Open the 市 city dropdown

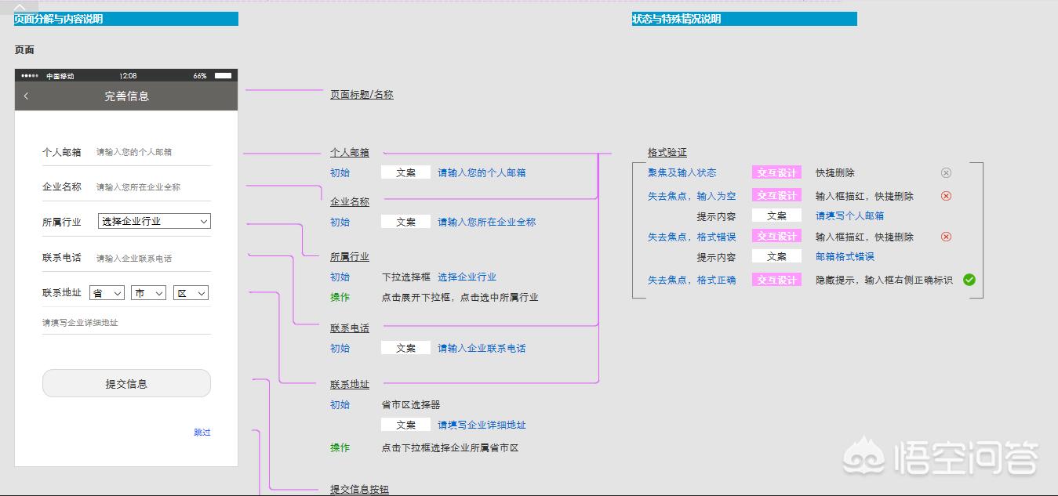(148, 293)
